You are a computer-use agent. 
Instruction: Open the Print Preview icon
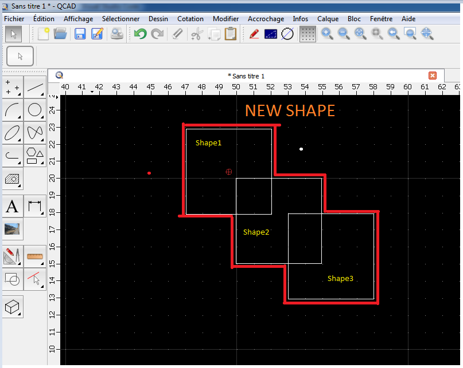116,34
